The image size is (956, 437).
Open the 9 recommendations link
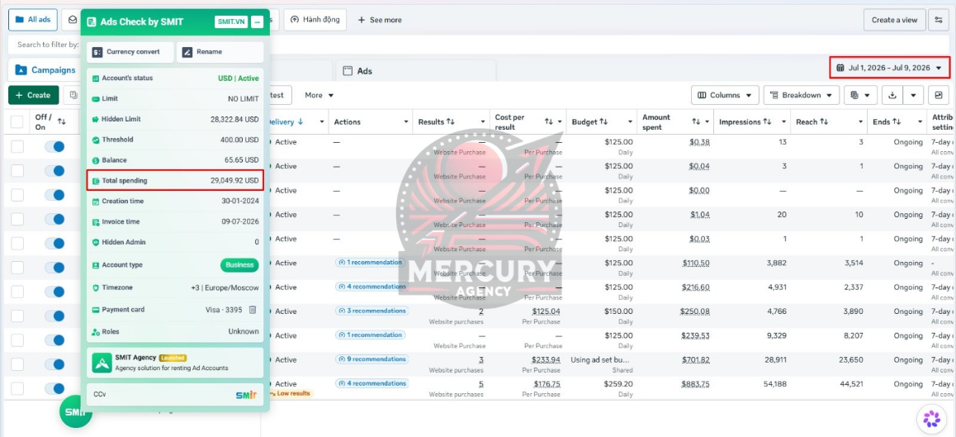372,359
